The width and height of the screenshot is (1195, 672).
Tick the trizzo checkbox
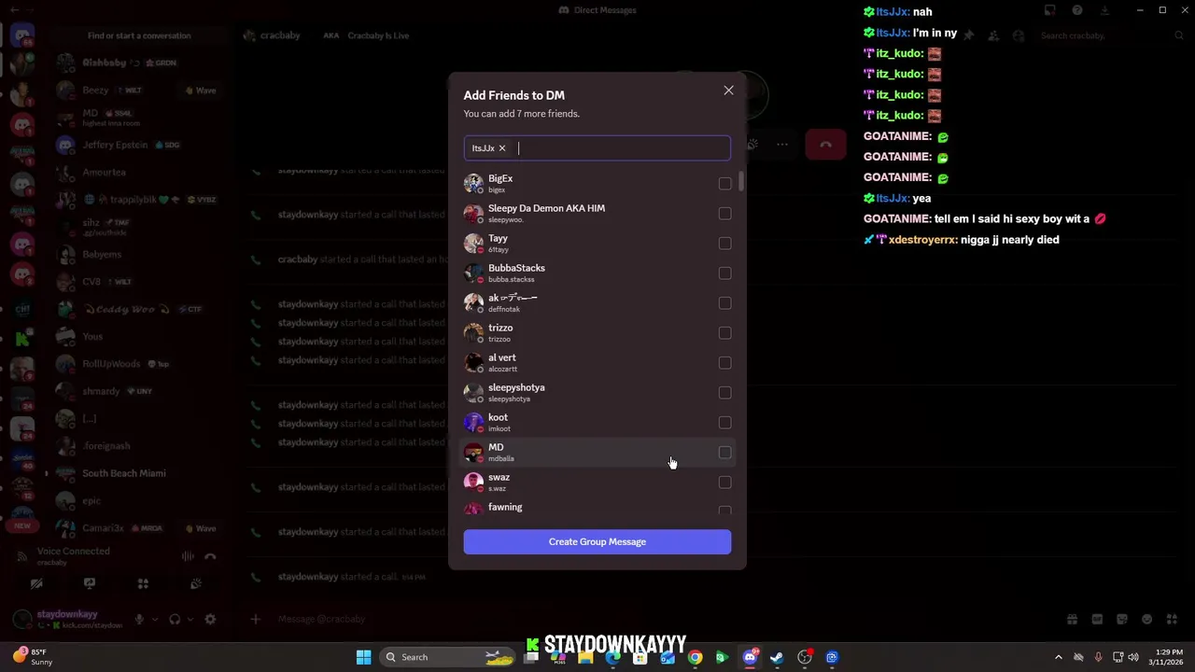click(x=724, y=333)
